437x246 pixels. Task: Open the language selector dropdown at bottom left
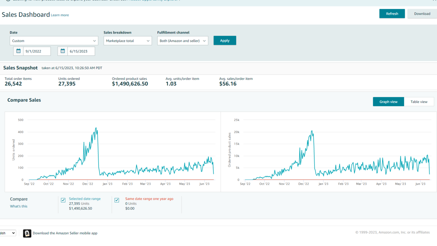(x=8, y=233)
